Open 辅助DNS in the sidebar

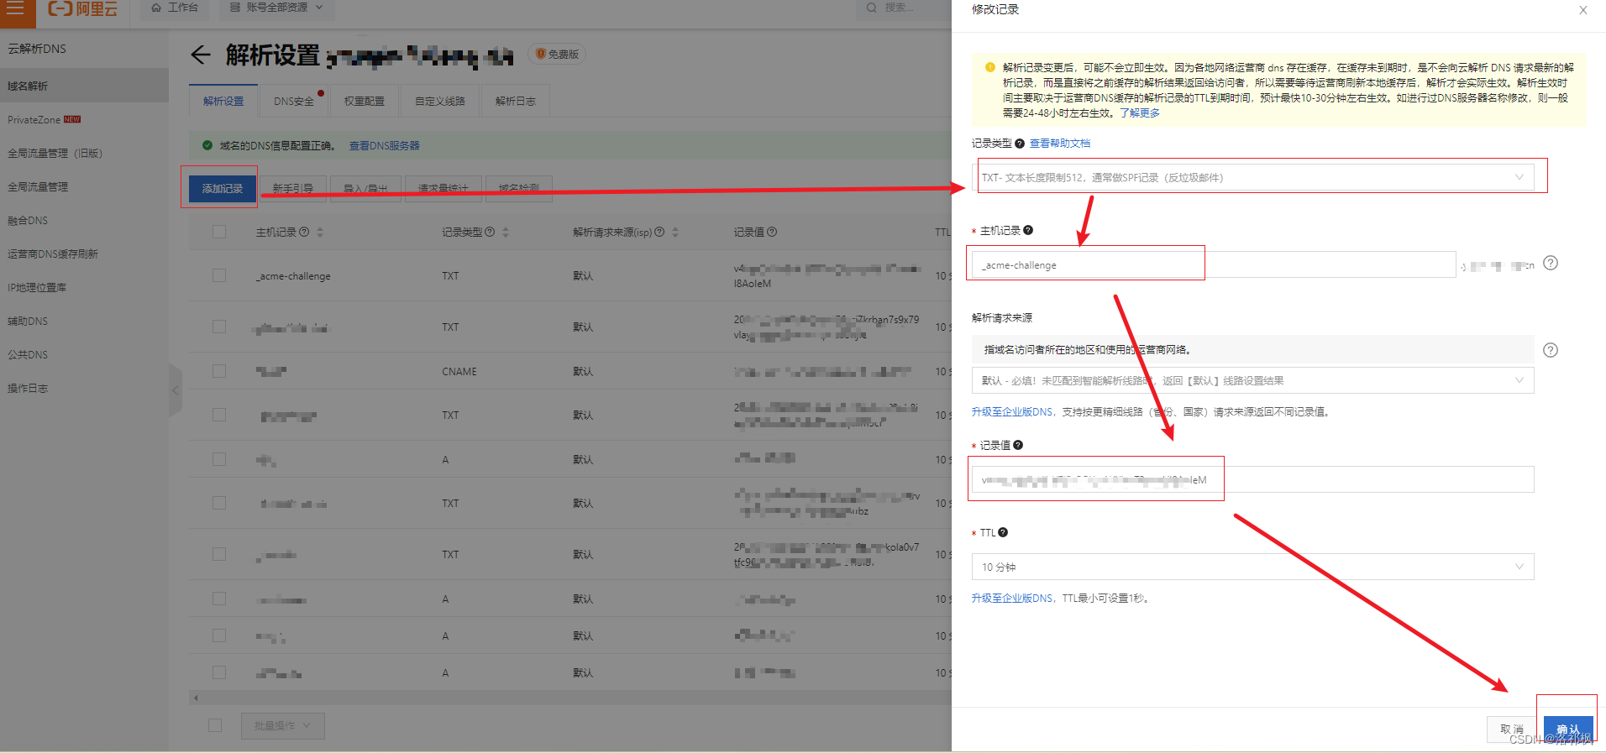tap(84, 321)
